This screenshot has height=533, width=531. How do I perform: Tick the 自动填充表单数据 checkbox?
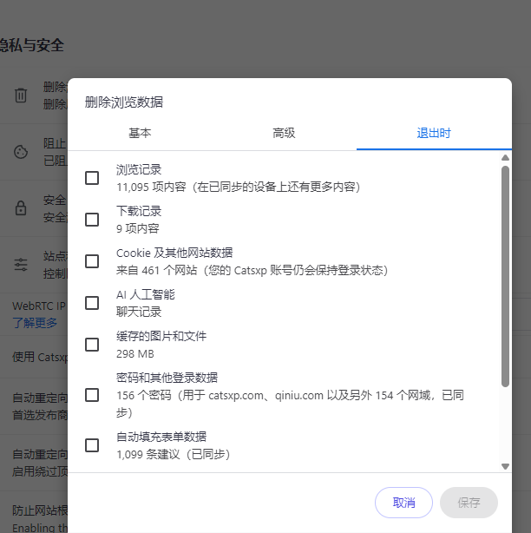[x=92, y=445]
